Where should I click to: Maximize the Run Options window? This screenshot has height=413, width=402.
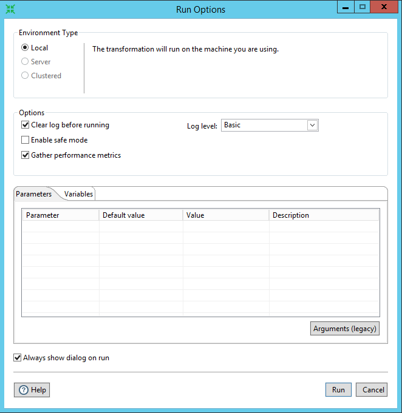(x=363, y=7)
